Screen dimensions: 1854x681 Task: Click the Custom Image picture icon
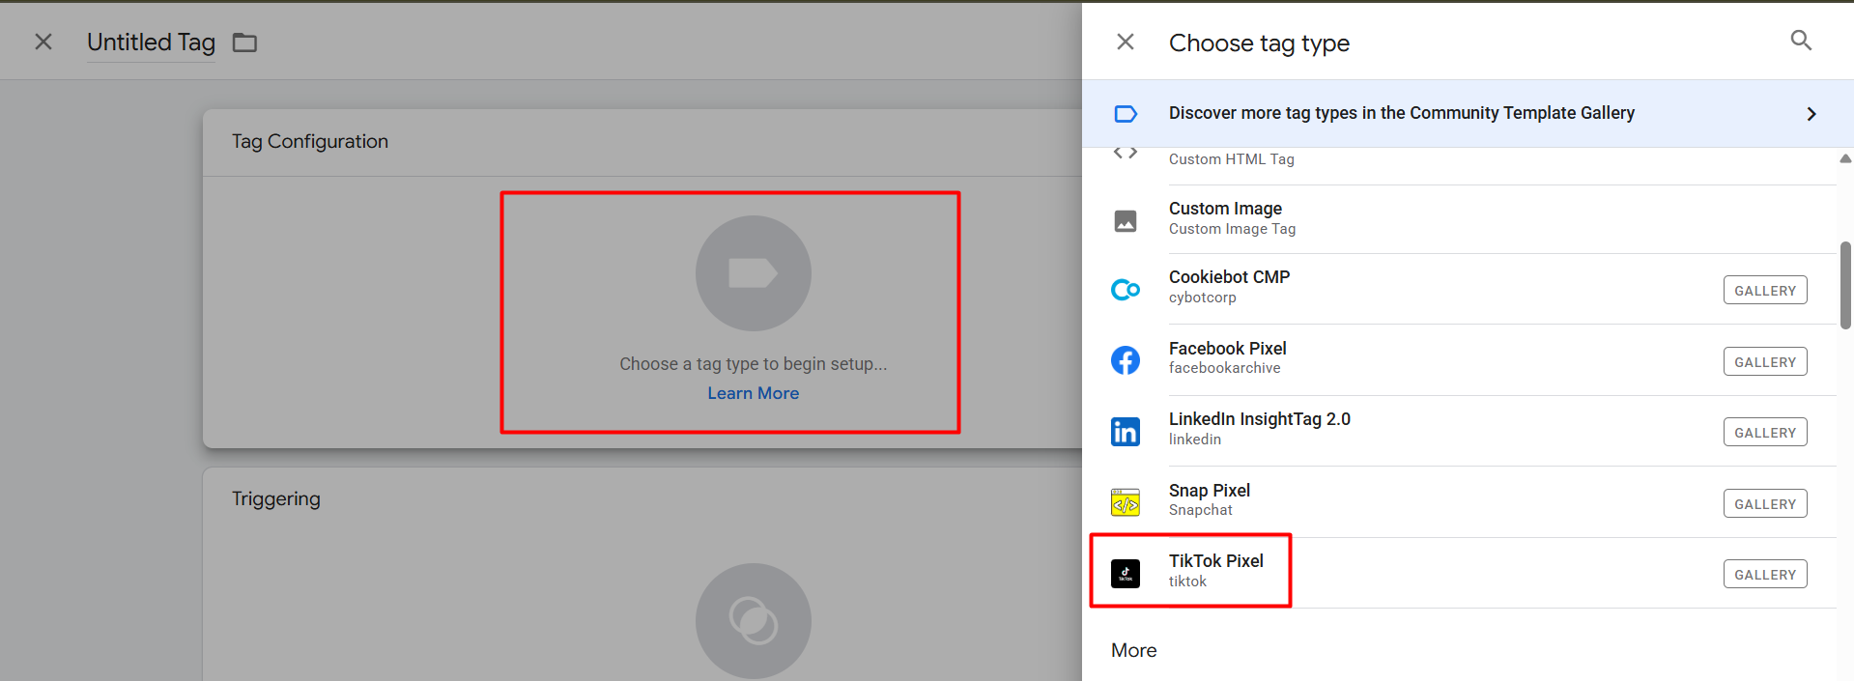[x=1126, y=221]
